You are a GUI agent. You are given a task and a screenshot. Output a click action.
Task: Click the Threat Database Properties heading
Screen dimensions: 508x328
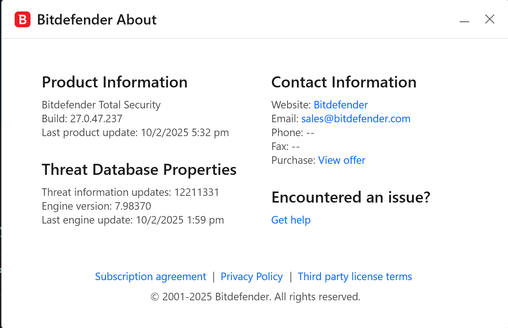[x=139, y=170]
